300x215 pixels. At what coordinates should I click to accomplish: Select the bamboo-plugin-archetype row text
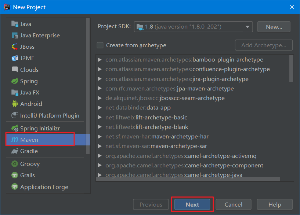point(184,60)
